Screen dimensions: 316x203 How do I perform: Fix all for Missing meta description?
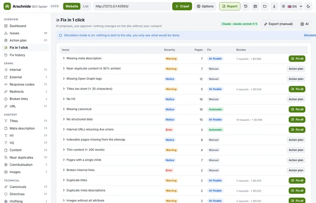[297, 59]
